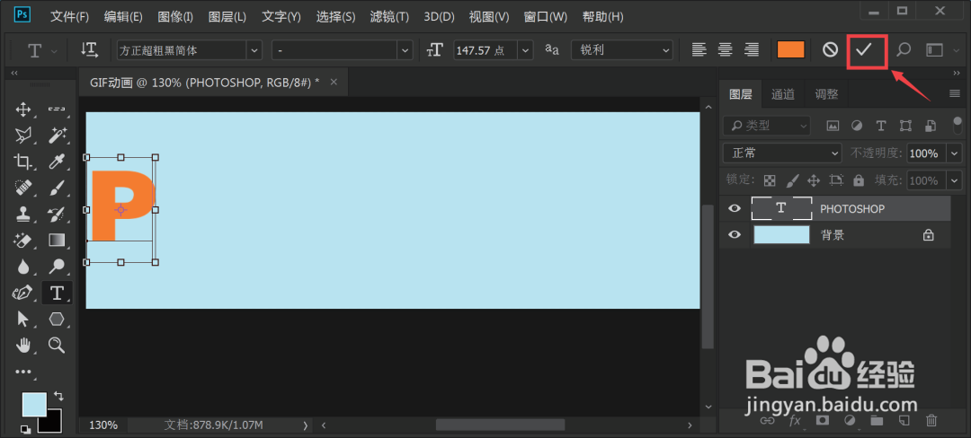Select the Polygonal Lasso tool
The height and width of the screenshot is (438, 971).
coord(22,136)
